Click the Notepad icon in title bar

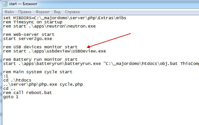click(5, 4)
